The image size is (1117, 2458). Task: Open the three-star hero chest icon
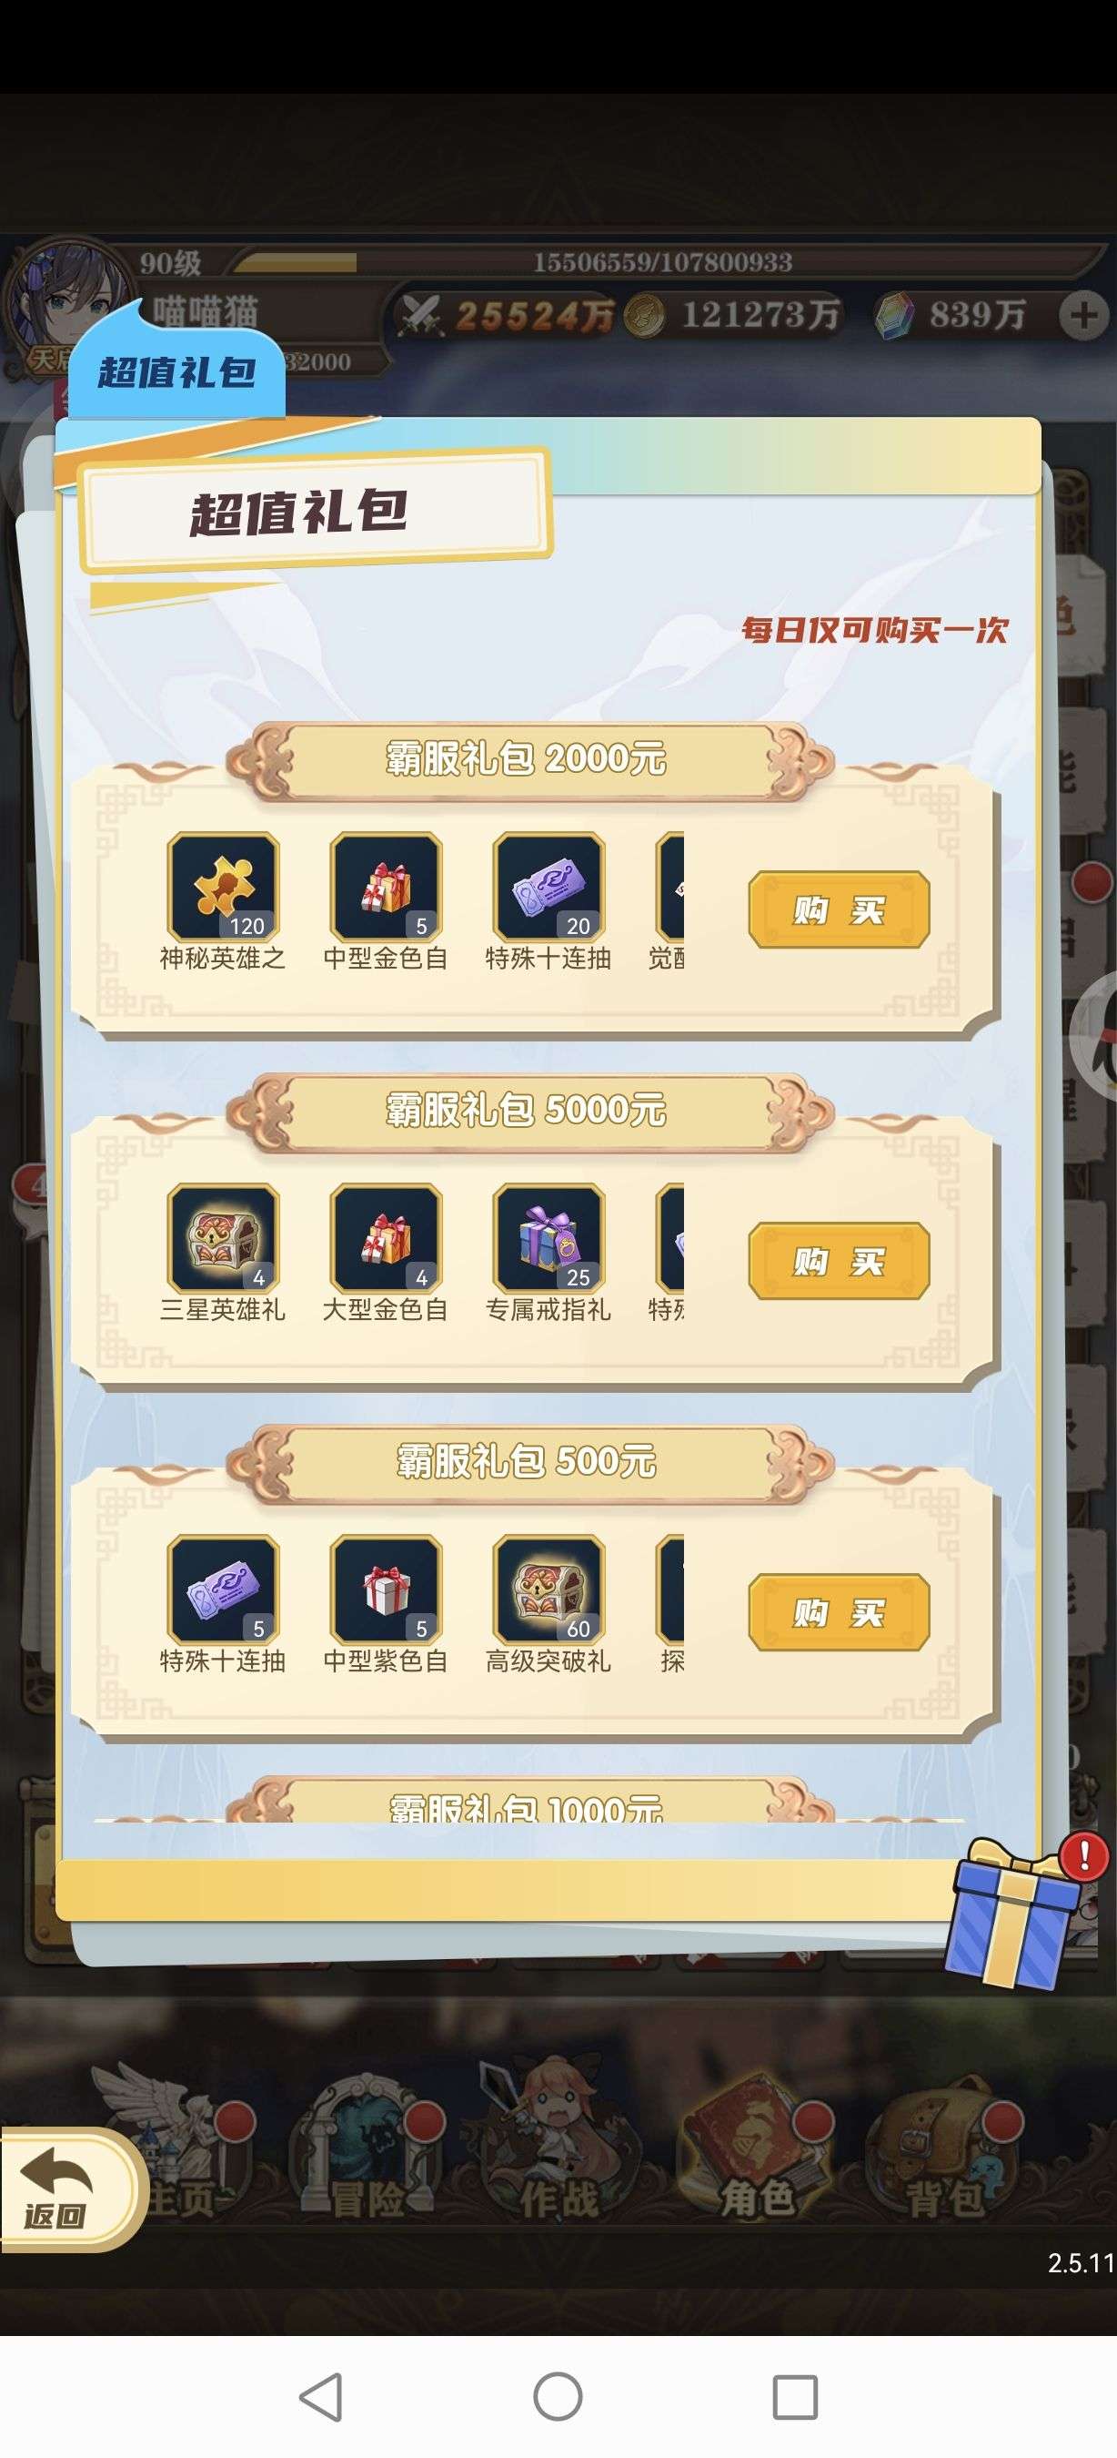223,1237
